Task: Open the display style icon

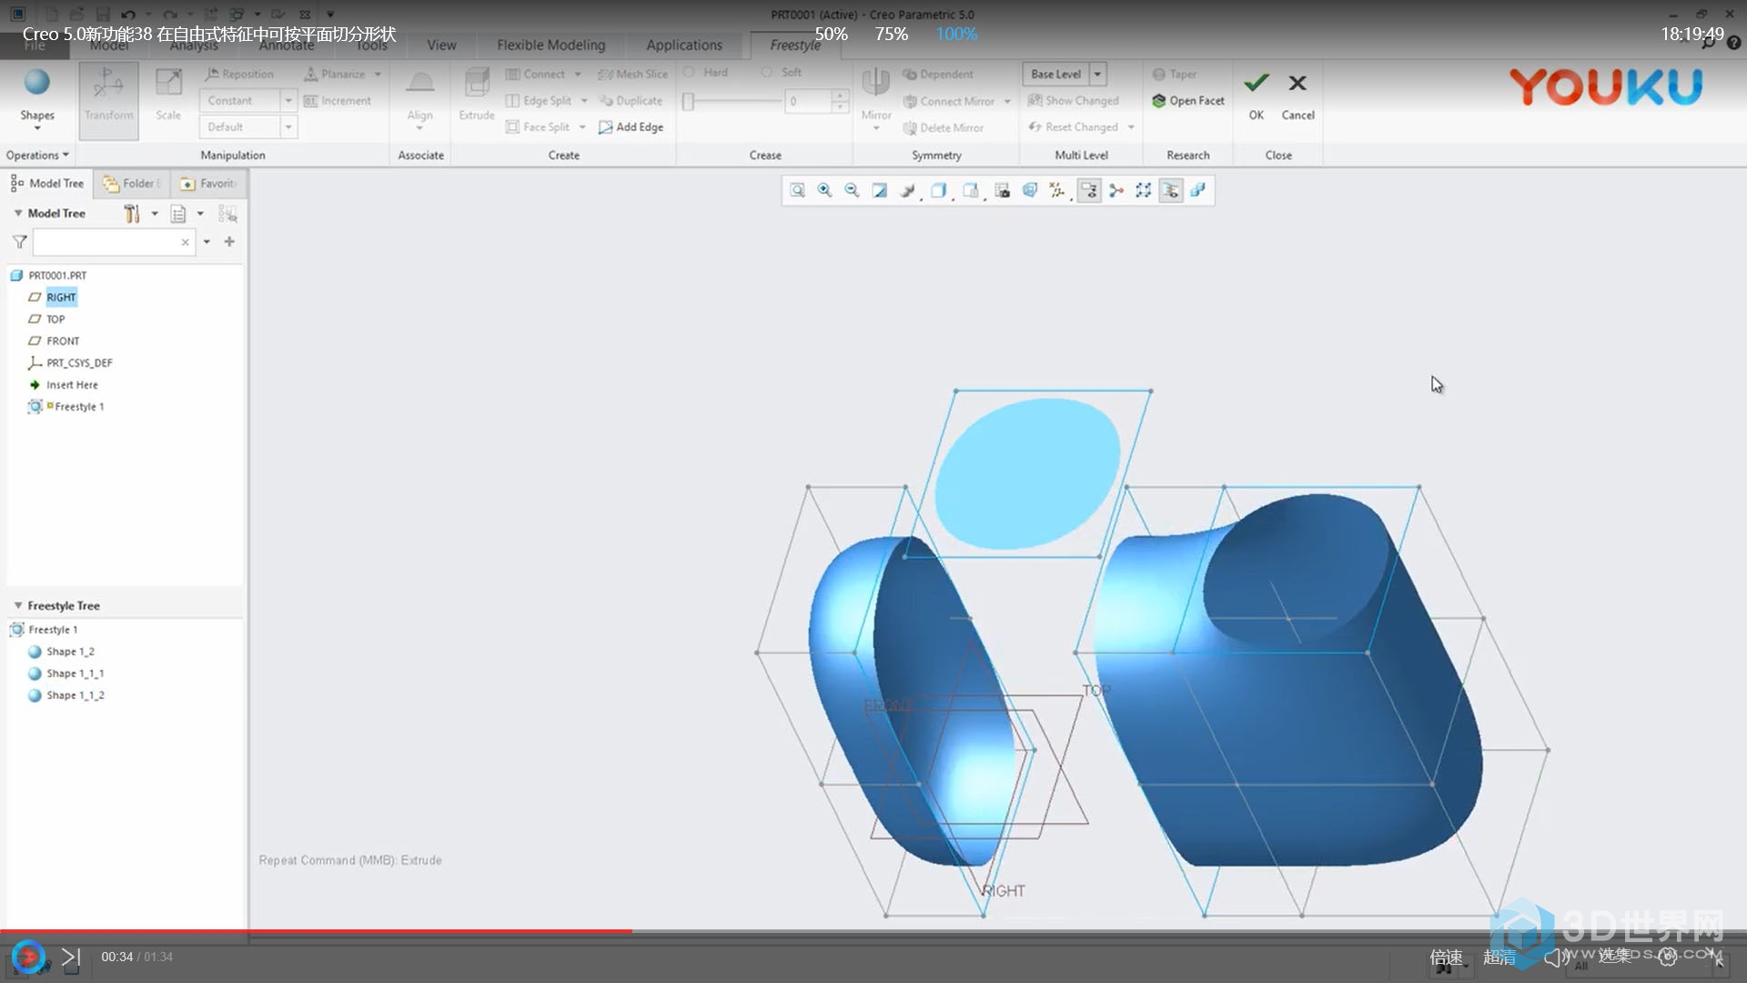Action: click(x=938, y=190)
